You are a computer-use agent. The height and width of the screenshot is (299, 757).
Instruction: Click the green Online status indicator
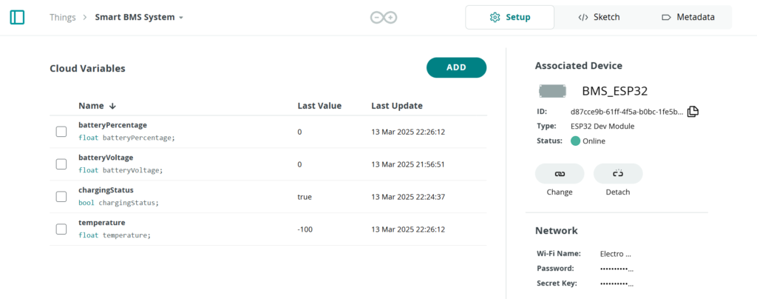coord(575,141)
